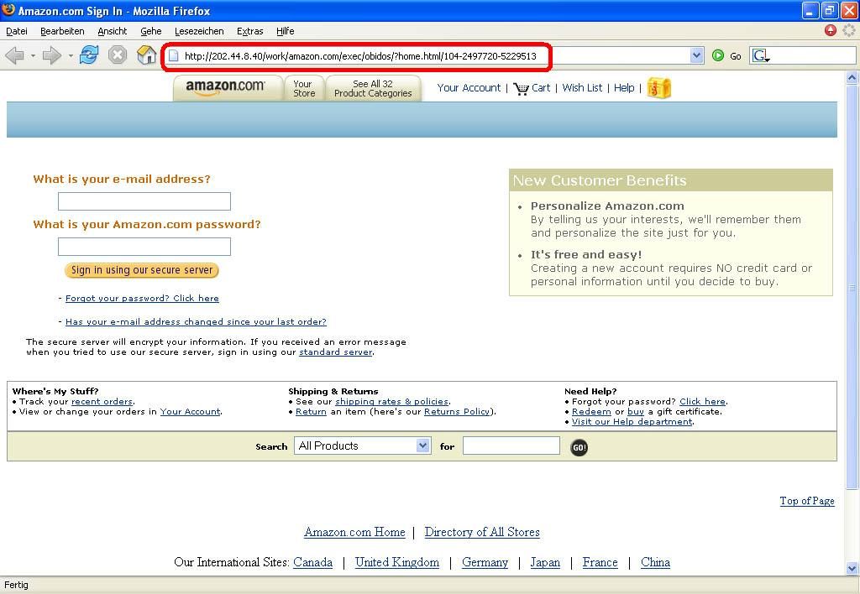Click Sign in using our secure server

[141, 270]
